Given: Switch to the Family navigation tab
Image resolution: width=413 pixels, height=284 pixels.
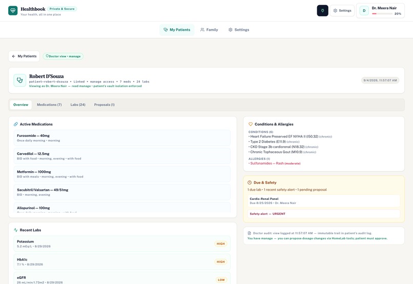Looking at the screenshot, I should pos(209,30).
